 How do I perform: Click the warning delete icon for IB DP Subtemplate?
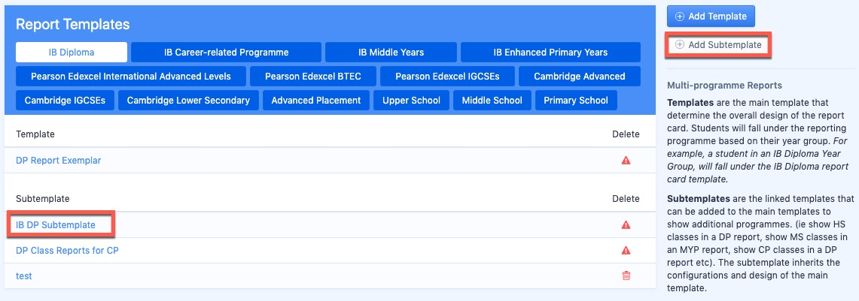coord(626,224)
